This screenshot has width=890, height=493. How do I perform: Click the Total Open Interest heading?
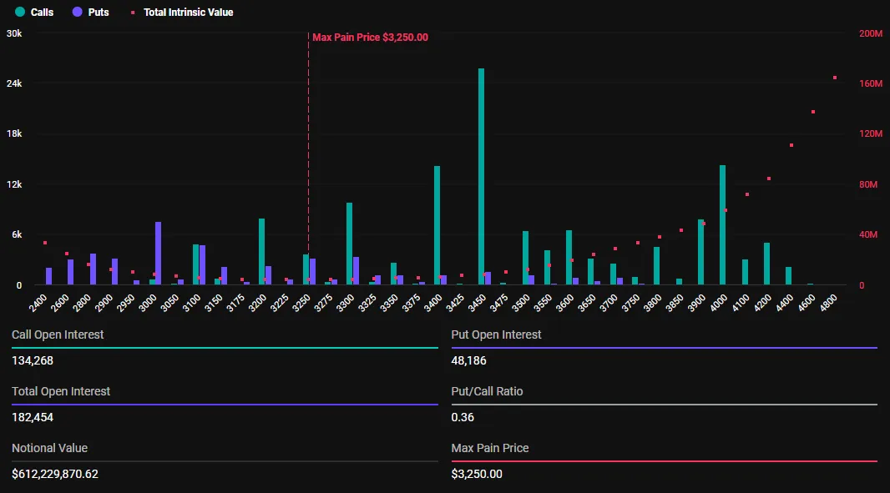59,391
